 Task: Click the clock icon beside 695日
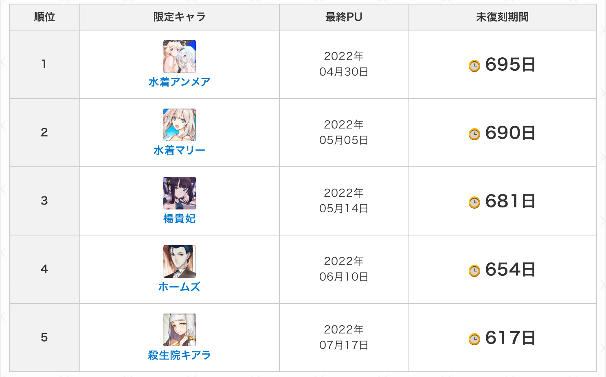click(x=474, y=66)
